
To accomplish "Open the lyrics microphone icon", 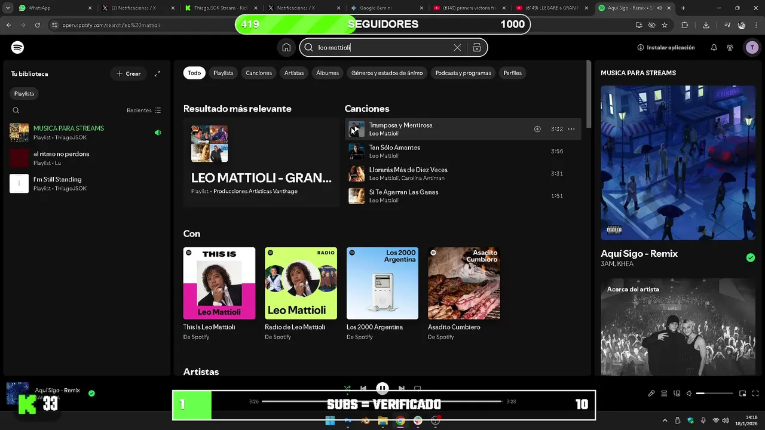I will click(x=651, y=394).
